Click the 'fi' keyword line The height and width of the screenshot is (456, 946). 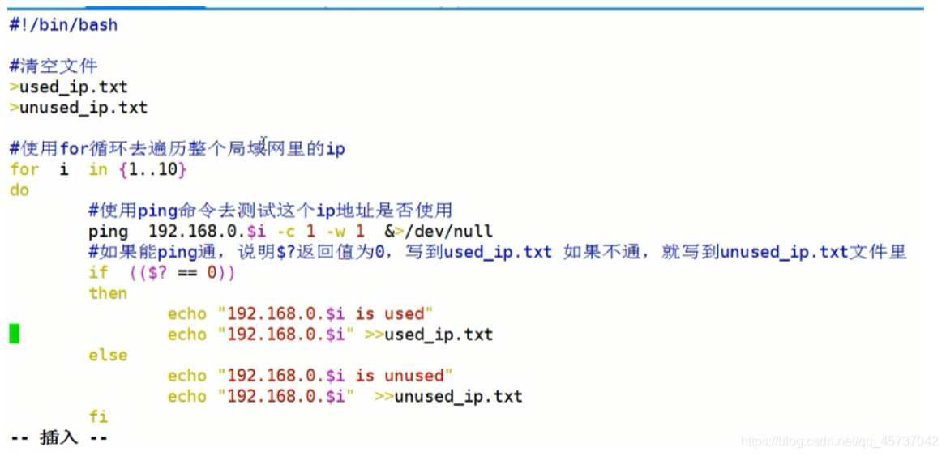pyautogui.click(x=98, y=417)
